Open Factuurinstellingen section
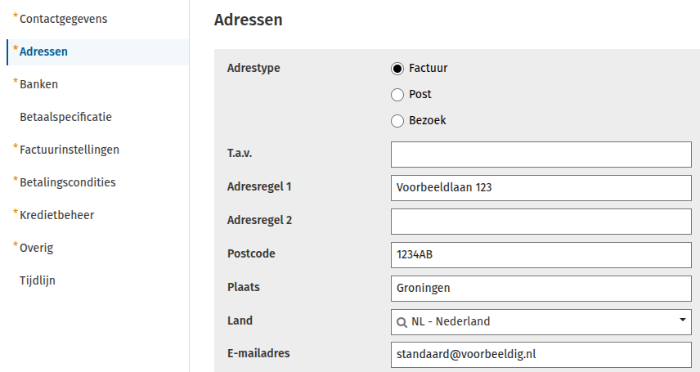 coord(70,150)
